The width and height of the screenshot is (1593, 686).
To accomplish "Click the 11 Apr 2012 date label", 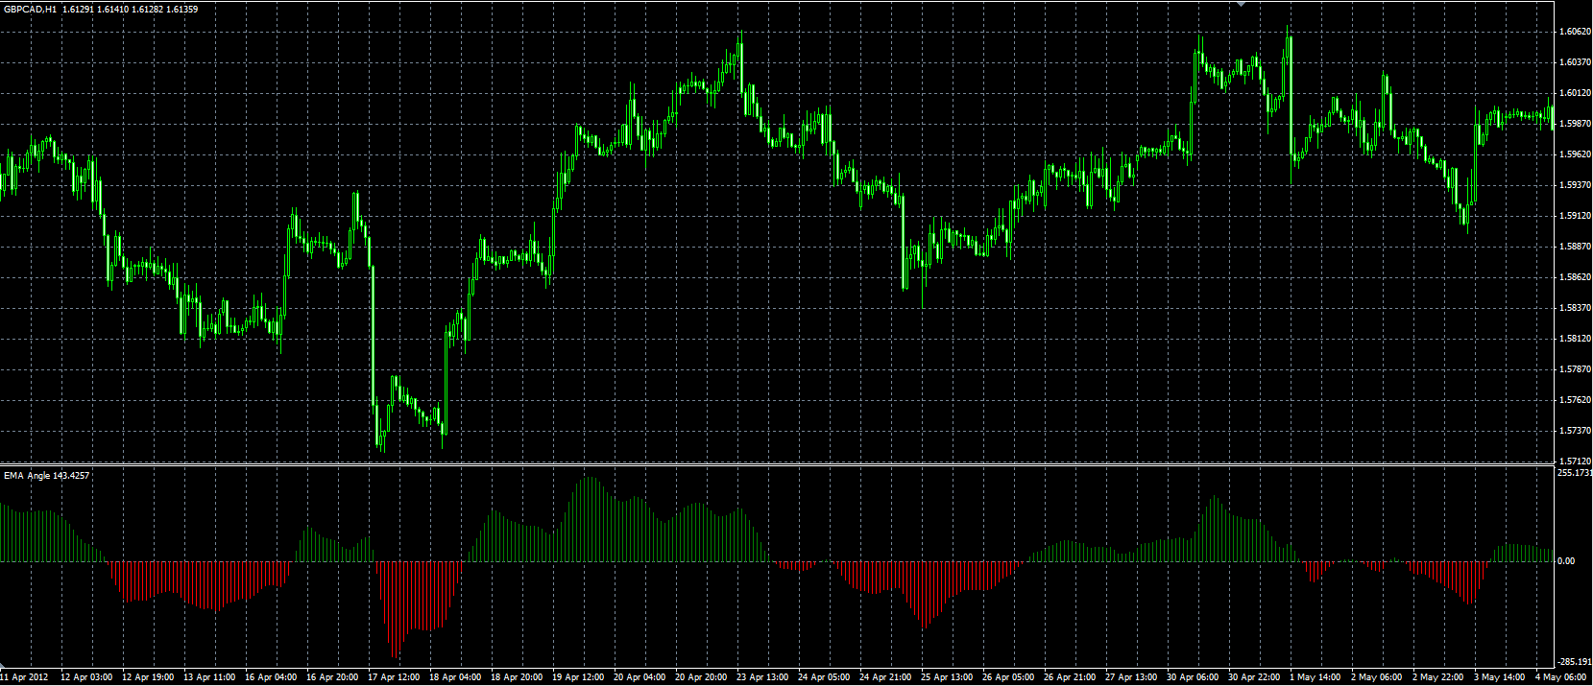I will (24, 677).
